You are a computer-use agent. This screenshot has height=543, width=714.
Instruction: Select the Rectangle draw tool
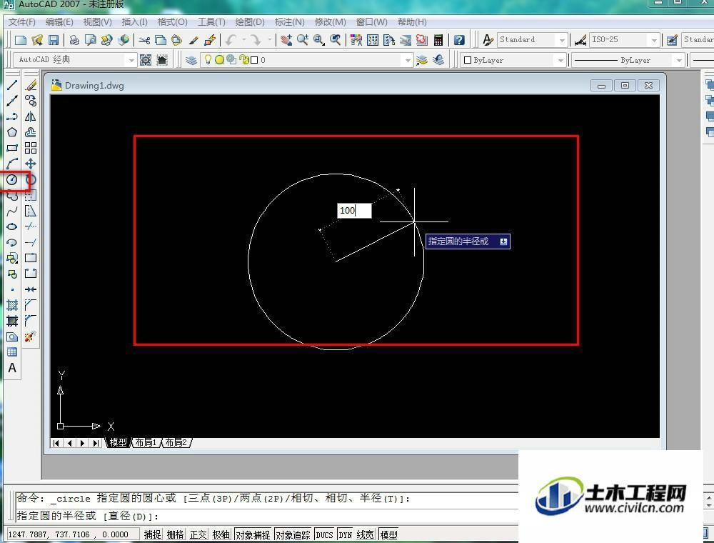tap(12, 148)
